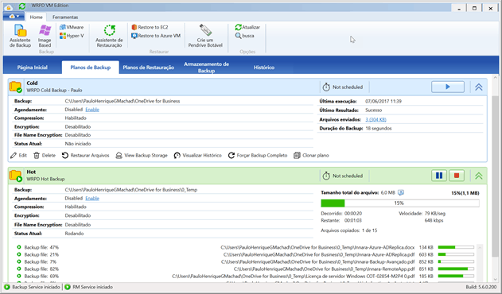Viewport: 502px width, 294px height.
Task: Launch Image Based backup
Action: 45,36
